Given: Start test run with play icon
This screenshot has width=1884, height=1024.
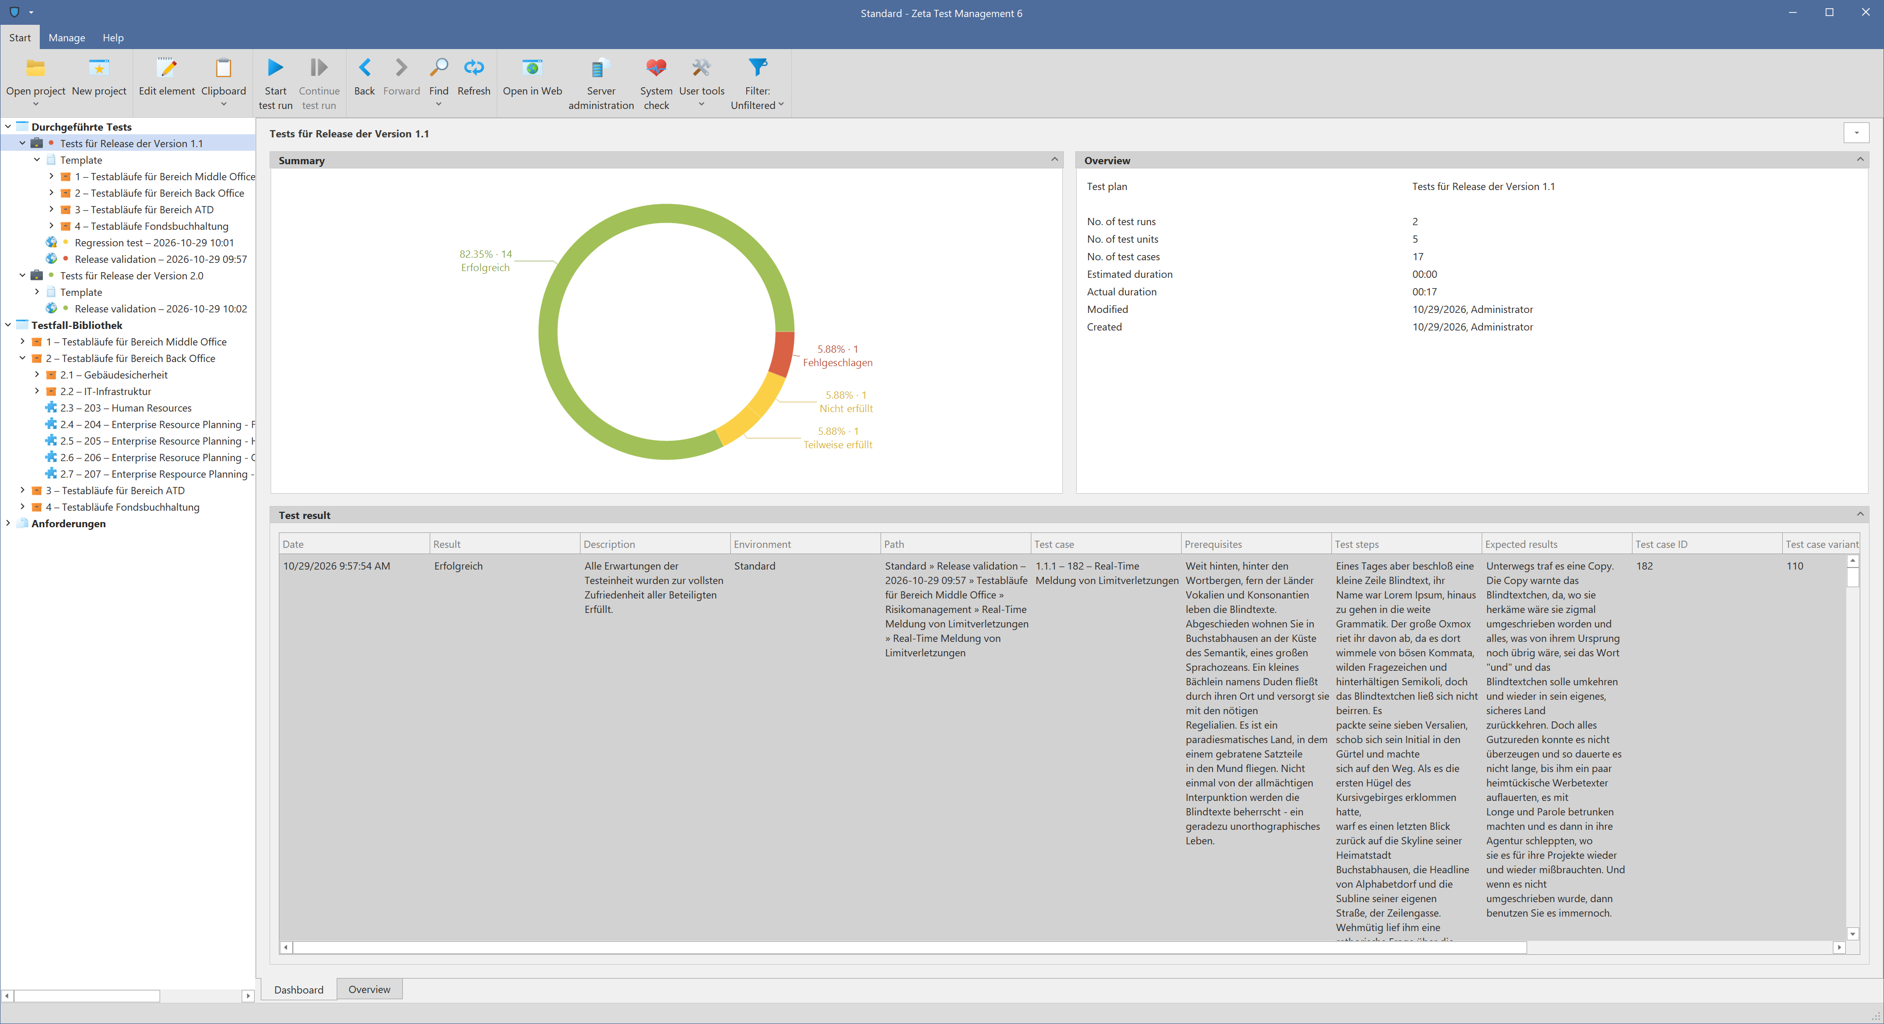Looking at the screenshot, I should point(275,67).
